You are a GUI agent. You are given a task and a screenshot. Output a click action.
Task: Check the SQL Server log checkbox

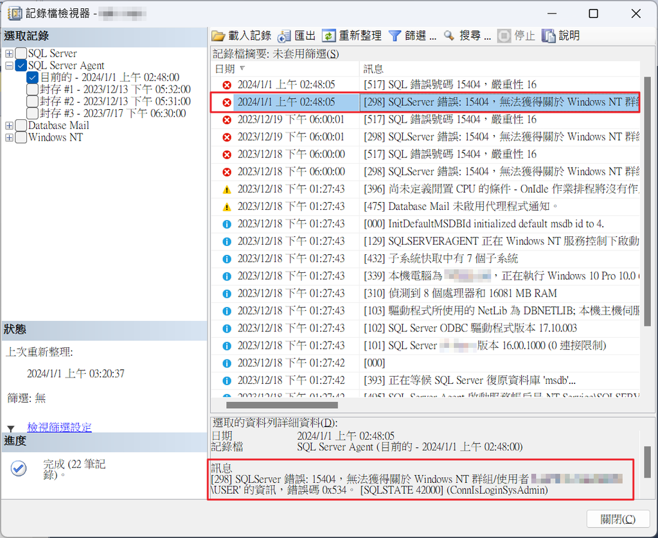pyautogui.click(x=21, y=54)
